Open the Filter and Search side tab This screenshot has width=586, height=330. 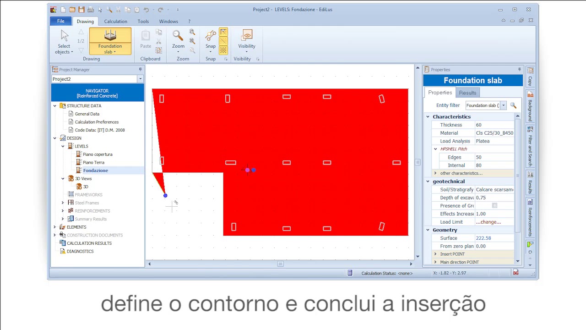[530, 147]
